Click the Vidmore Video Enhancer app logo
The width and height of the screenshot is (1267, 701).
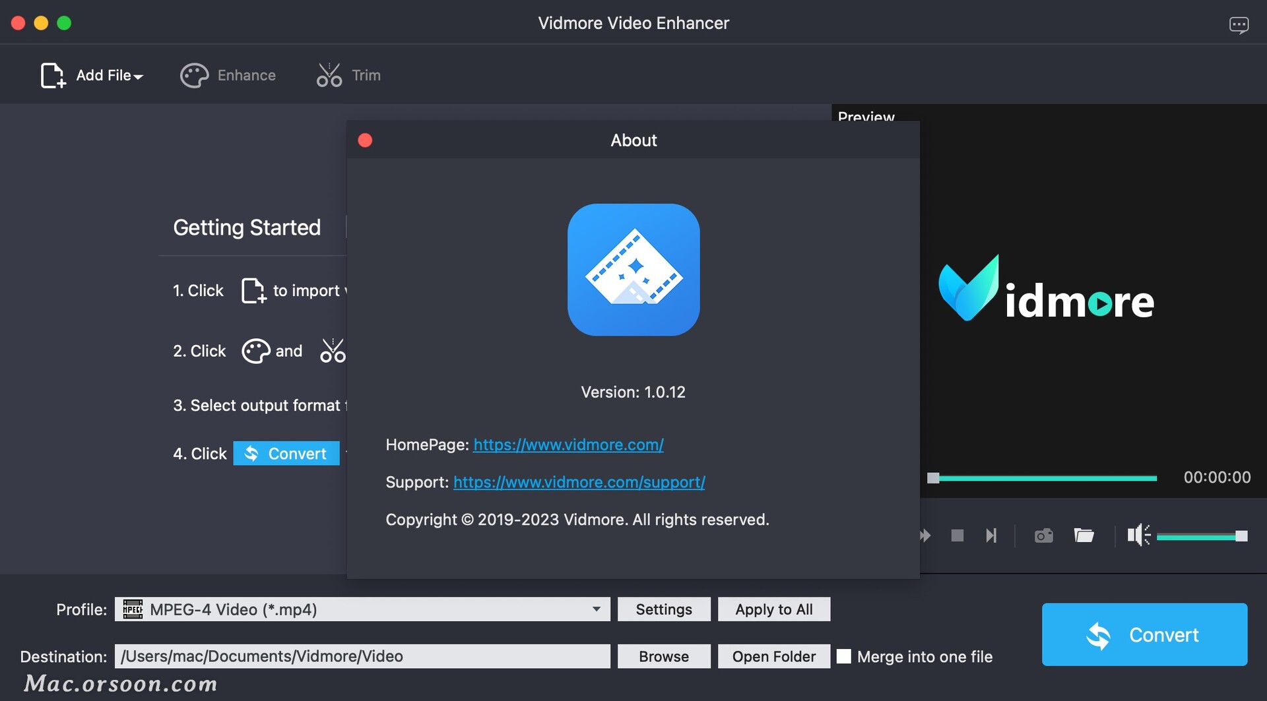[x=633, y=270]
